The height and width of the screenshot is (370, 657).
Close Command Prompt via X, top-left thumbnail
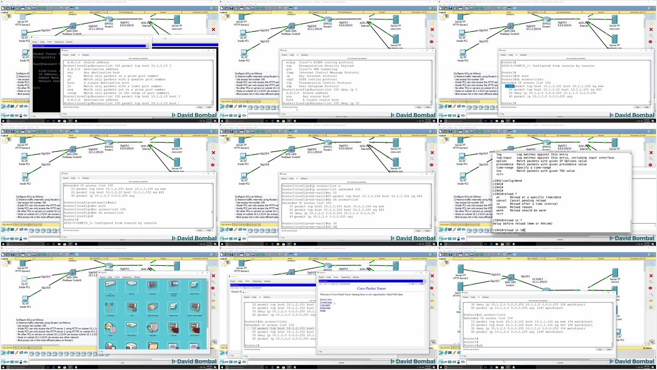147,46
